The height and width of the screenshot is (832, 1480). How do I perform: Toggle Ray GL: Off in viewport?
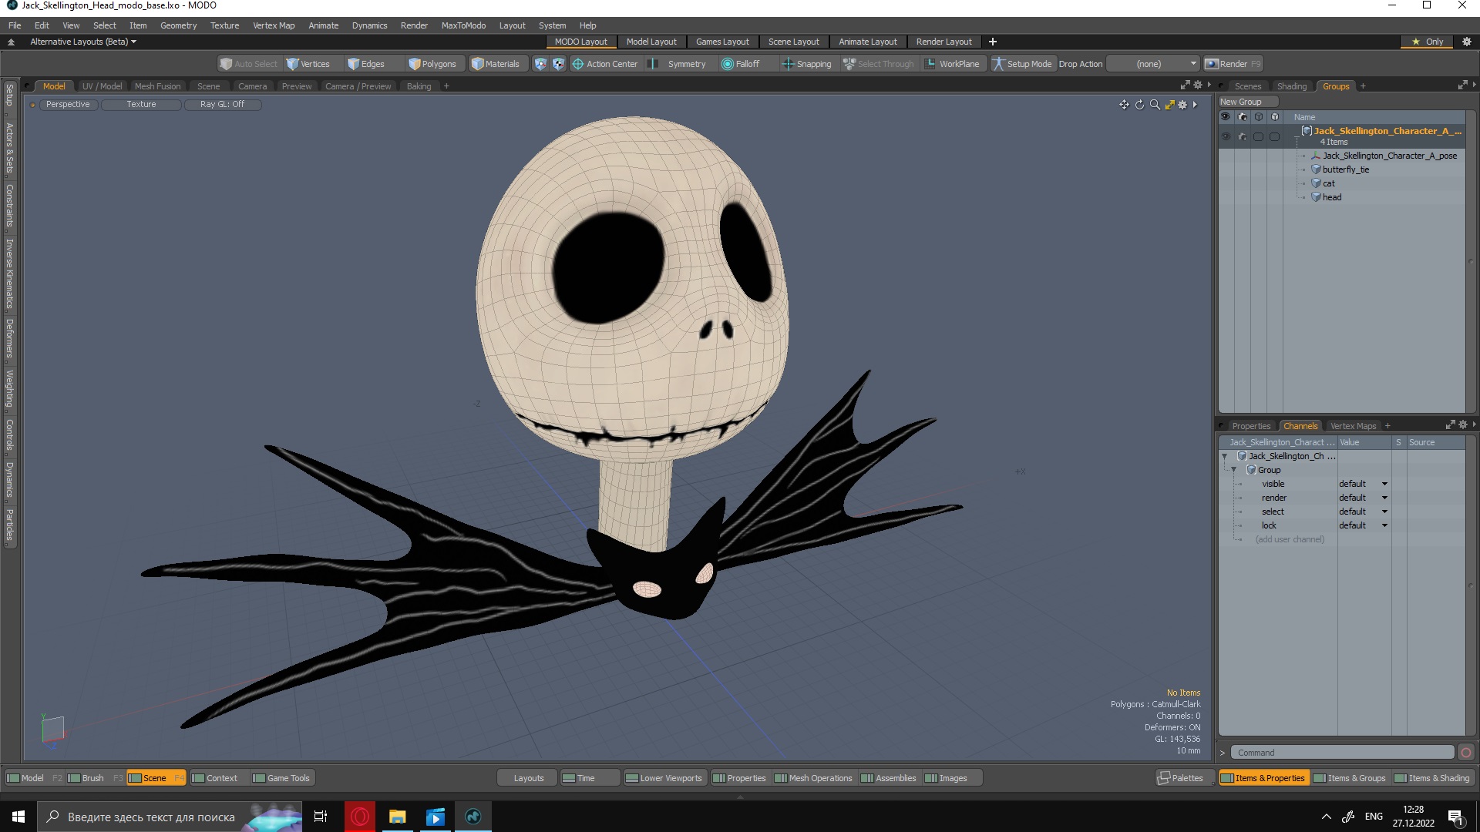pos(222,105)
